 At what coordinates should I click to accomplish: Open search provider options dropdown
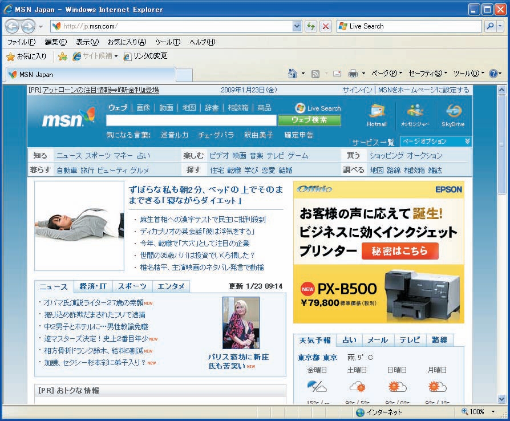pos(500,26)
